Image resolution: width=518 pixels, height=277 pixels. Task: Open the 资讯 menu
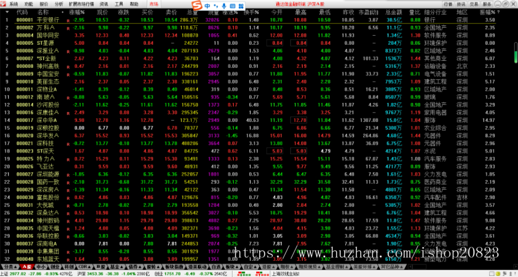tap(104, 4)
